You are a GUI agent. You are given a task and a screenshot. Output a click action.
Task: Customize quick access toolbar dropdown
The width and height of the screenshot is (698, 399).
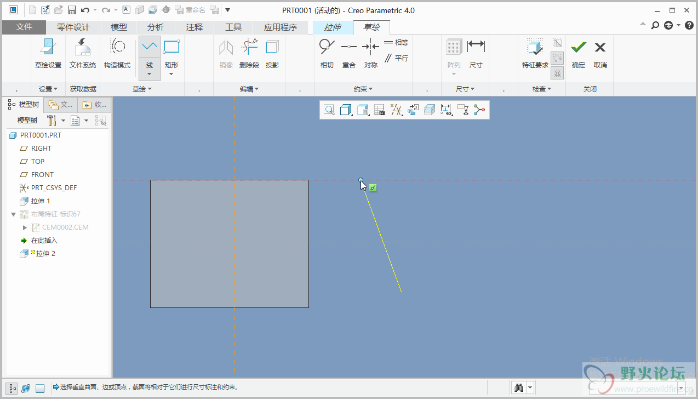point(228,10)
